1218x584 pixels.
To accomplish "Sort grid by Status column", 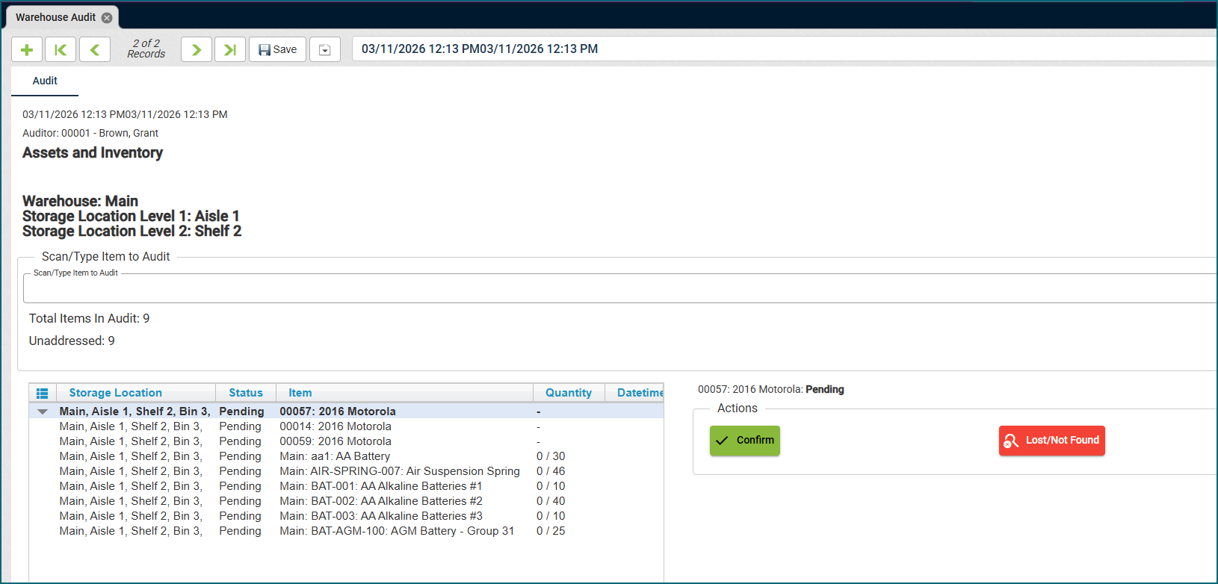I will 245,393.
